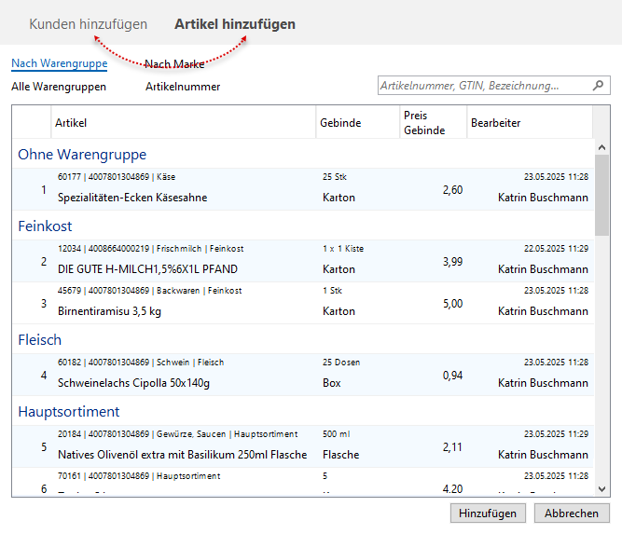Screen dimensions: 622x534
Task: Select the Artikel hinzufügen tab
Action: tap(235, 24)
